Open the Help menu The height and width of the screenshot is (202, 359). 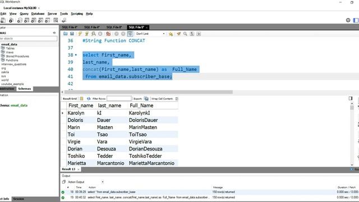point(89,13)
